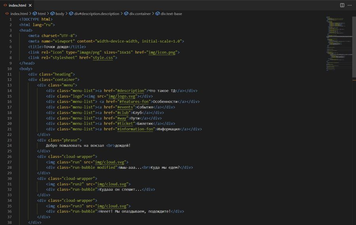356x225 pixels.
Task: Click line number 22 in the gutter
Action: [10, 135]
